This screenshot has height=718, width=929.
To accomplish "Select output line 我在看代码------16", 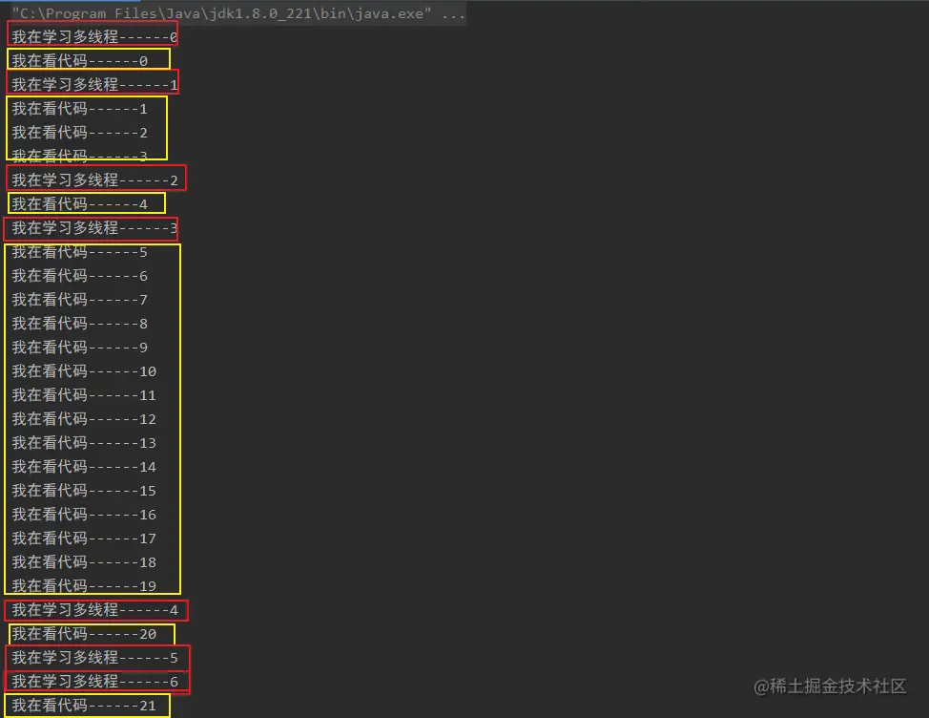I will click(x=84, y=514).
